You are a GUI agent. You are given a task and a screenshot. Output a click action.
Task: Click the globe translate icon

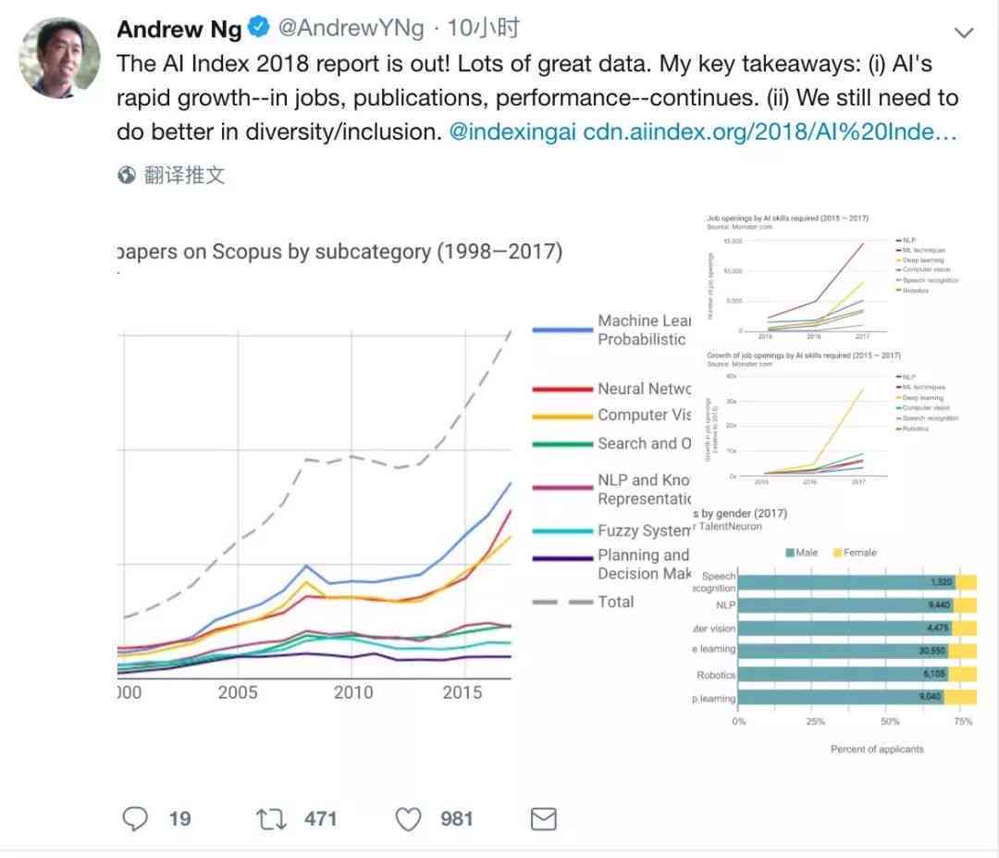[127, 175]
